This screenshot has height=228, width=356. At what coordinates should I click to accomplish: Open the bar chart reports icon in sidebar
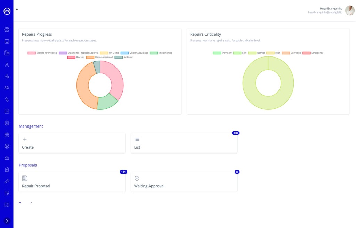point(7,111)
